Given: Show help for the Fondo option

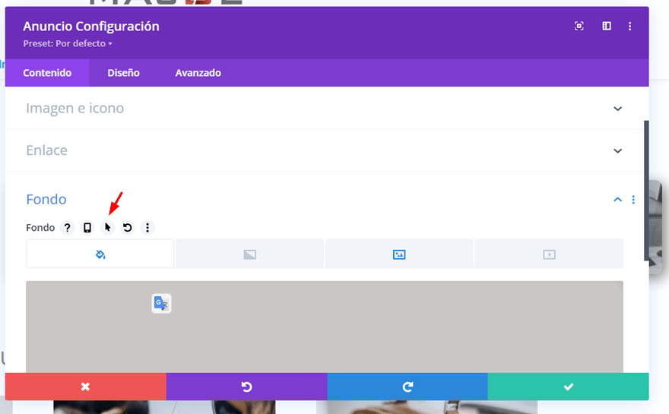Looking at the screenshot, I should tap(67, 228).
